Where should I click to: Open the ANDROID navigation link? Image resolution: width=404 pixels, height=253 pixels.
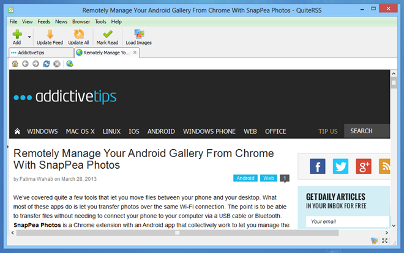[161, 131]
